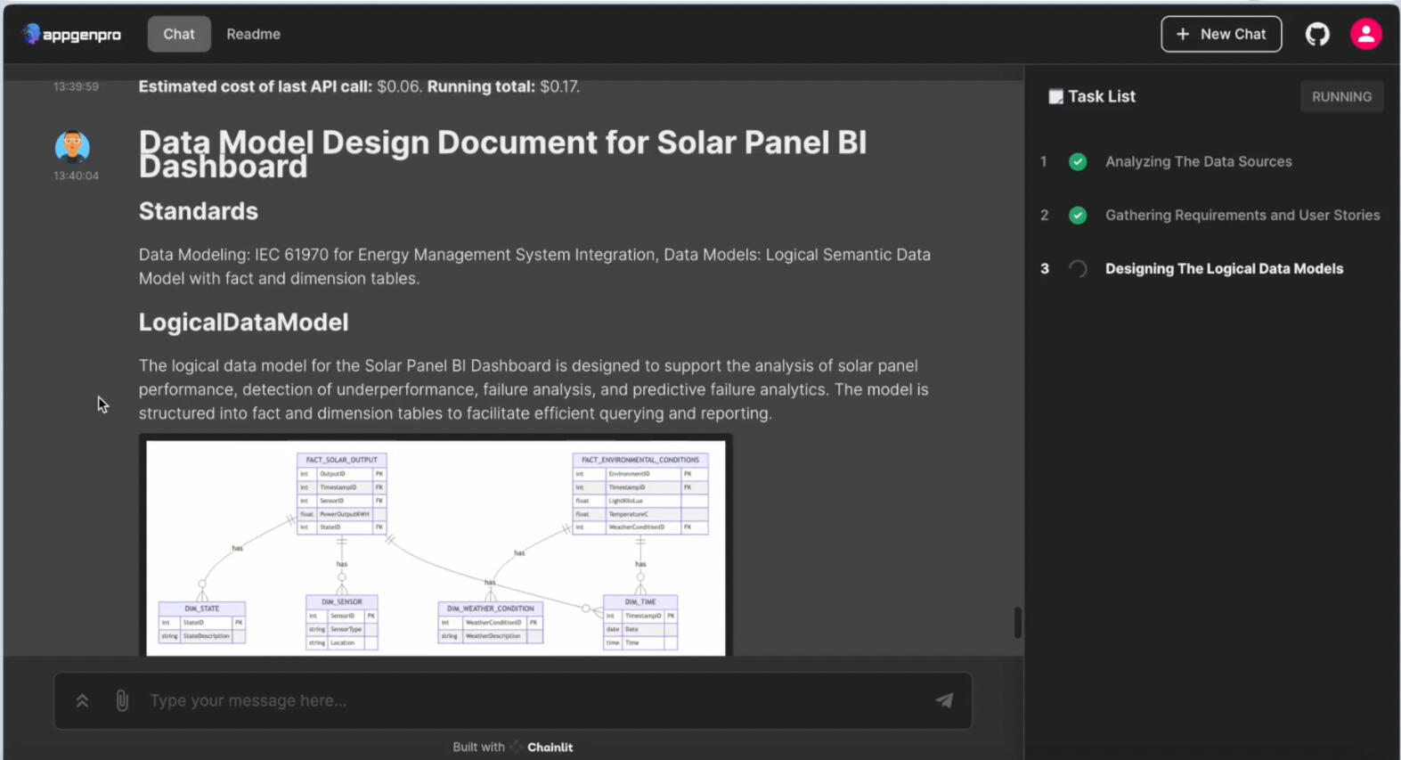Click the chat scrollbar handle

pyautogui.click(x=1017, y=623)
